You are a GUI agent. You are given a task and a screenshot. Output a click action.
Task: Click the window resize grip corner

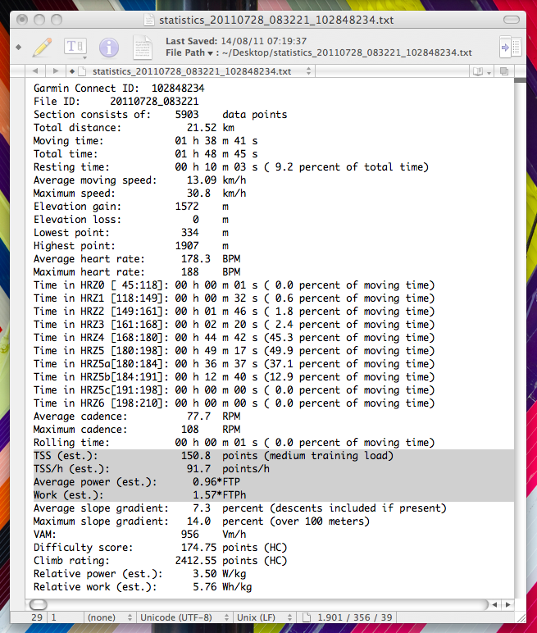[521, 617]
